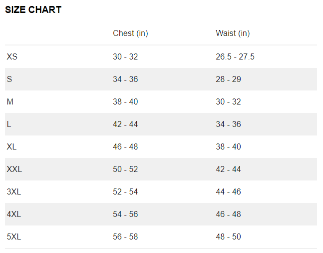The height and width of the screenshot is (253, 323).
Task: Click the XL size row label
Action: (x=11, y=146)
